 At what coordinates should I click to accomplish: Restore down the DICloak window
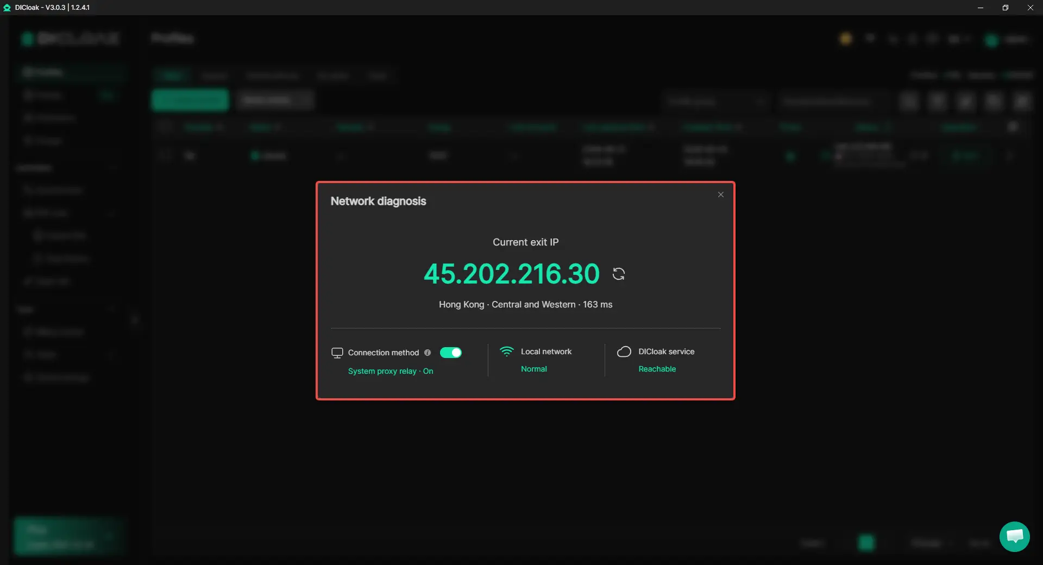pos(1006,8)
